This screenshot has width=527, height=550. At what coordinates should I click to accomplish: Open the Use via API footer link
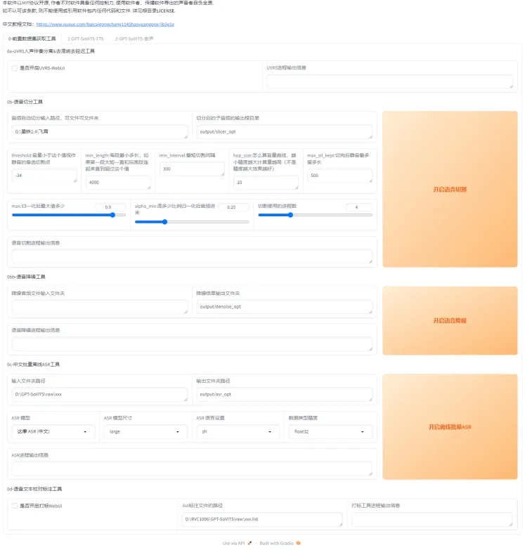[238, 544]
